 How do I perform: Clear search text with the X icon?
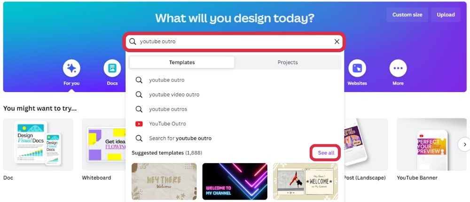[337, 42]
